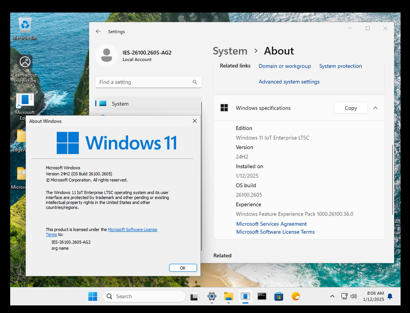This screenshot has height=313, width=410.
Task: Focus the Find a setting search box
Action: [148, 82]
